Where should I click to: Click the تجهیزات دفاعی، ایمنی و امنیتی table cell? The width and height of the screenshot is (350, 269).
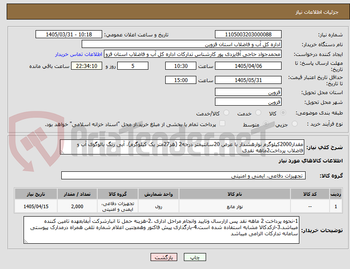pos(118,206)
